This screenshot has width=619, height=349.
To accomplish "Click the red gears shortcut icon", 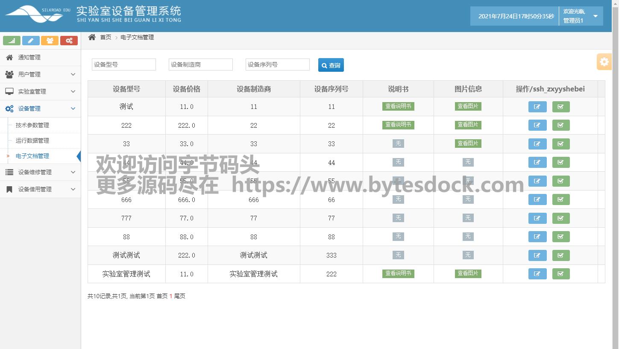I will [69, 41].
